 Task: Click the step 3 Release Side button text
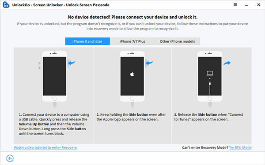pos(208,117)
